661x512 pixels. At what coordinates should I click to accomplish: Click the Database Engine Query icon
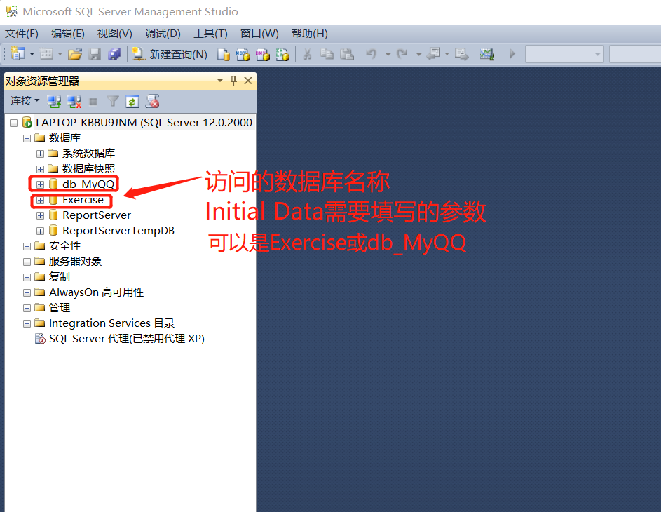pos(224,54)
